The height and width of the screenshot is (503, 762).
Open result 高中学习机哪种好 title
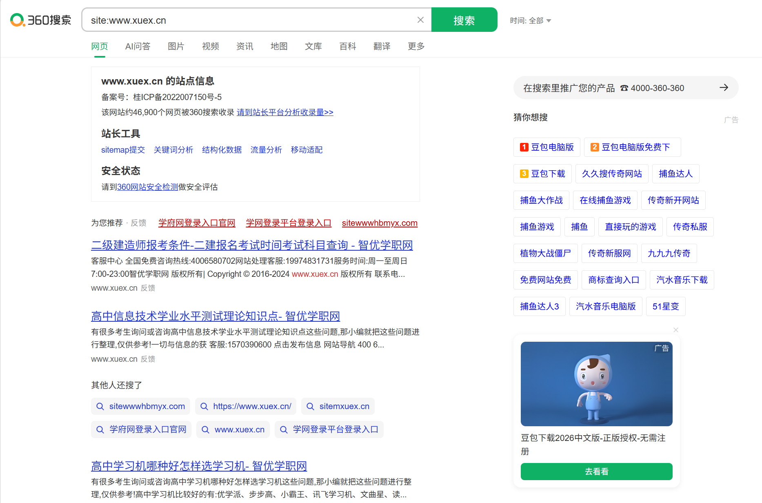click(x=199, y=466)
